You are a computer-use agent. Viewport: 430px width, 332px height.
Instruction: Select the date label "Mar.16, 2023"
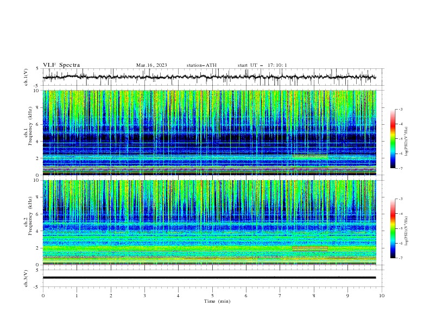click(x=151, y=65)
